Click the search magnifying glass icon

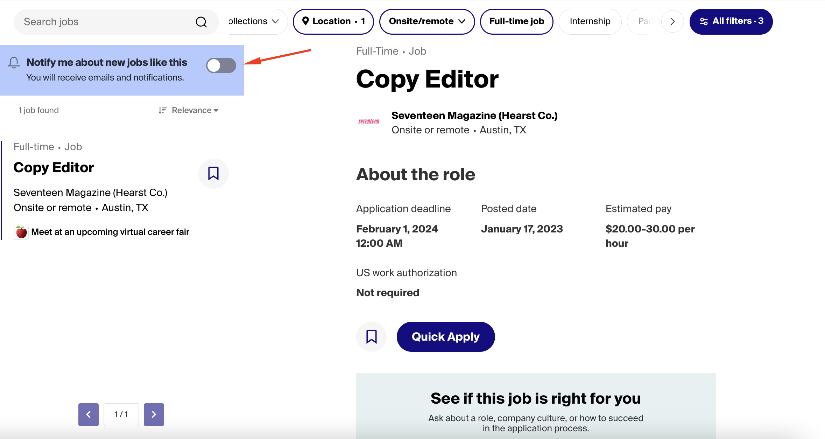tap(201, 22)
